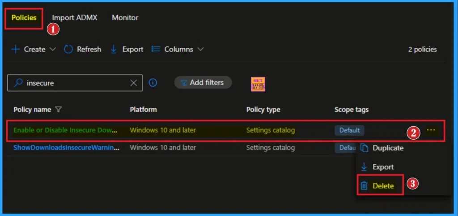
Task: Expand the Columns dropdown chevron
Action: click(x=200, y=49)
